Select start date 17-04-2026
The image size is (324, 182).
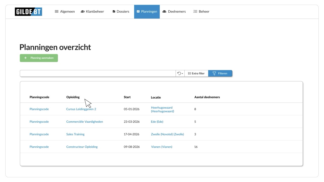[x=132, y=134]
